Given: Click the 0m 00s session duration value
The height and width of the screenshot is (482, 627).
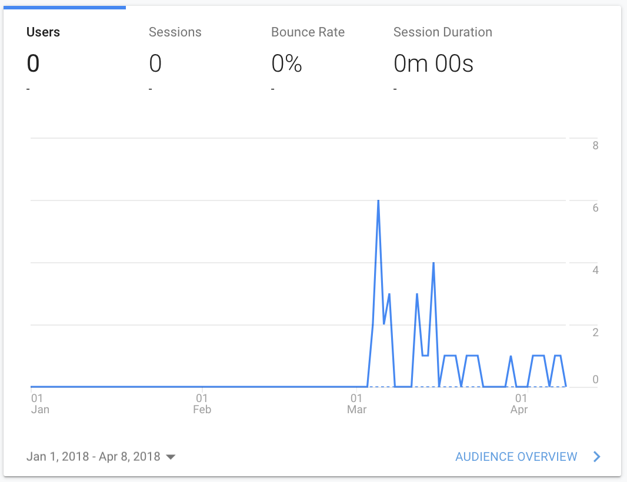Looking at the screenshot, I should point(433,63).
